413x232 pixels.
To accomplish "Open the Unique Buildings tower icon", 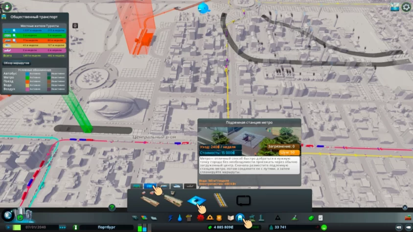I will click(x=261, y=218).
